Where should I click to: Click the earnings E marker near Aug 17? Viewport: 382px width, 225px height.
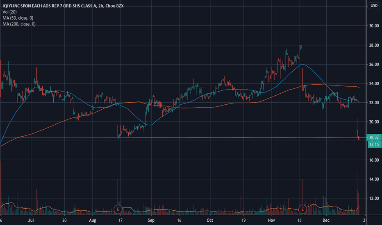[x=118, y=209]
